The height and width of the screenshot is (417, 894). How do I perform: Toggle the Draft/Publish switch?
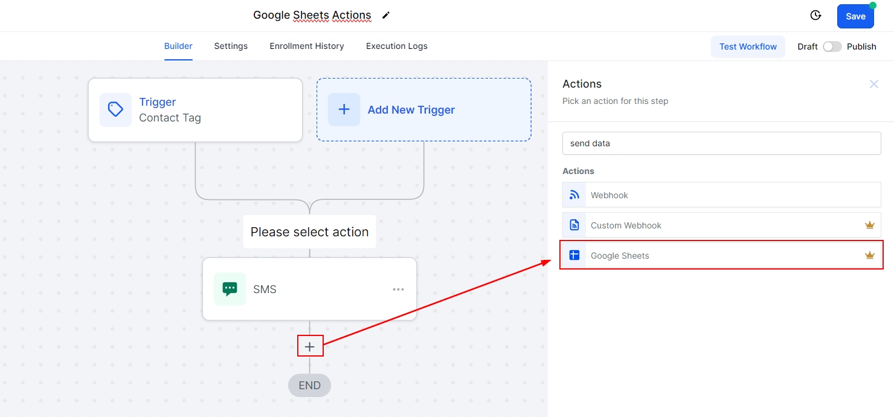[x=832, y=47]
